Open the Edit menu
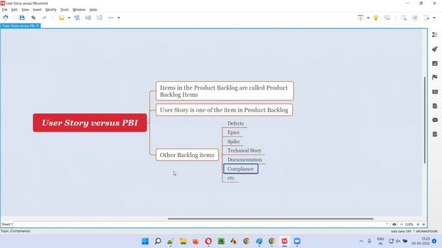The width and height of the screenshot is (442, 248). [15, 10]
